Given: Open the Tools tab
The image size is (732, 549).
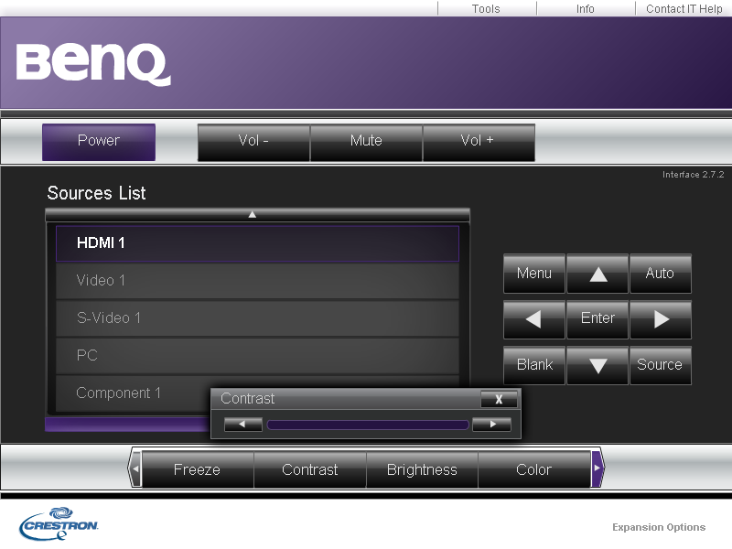Looking at the screenshot, I should pos(486,9).
